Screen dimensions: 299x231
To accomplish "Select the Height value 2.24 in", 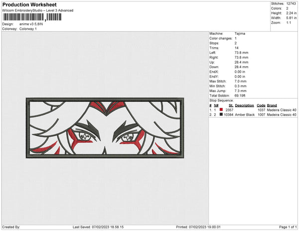I will pyautogui.click(x=291, y=13).
